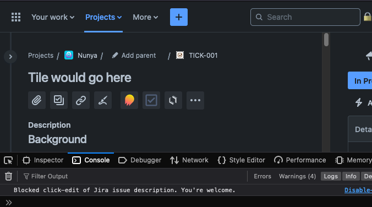The image size is (372, 207).
Task: Switch to the Performance tab
Action: click(300, 160)
